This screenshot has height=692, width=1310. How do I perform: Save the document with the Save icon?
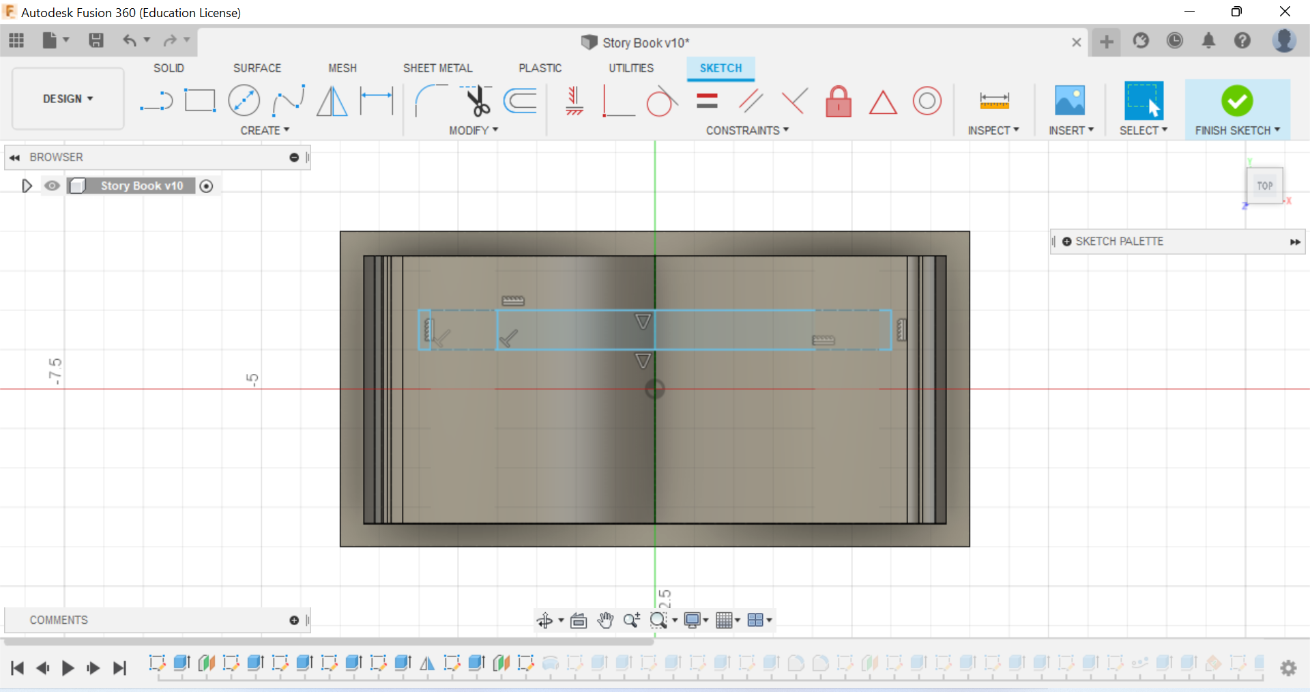(x=96, y=41)
